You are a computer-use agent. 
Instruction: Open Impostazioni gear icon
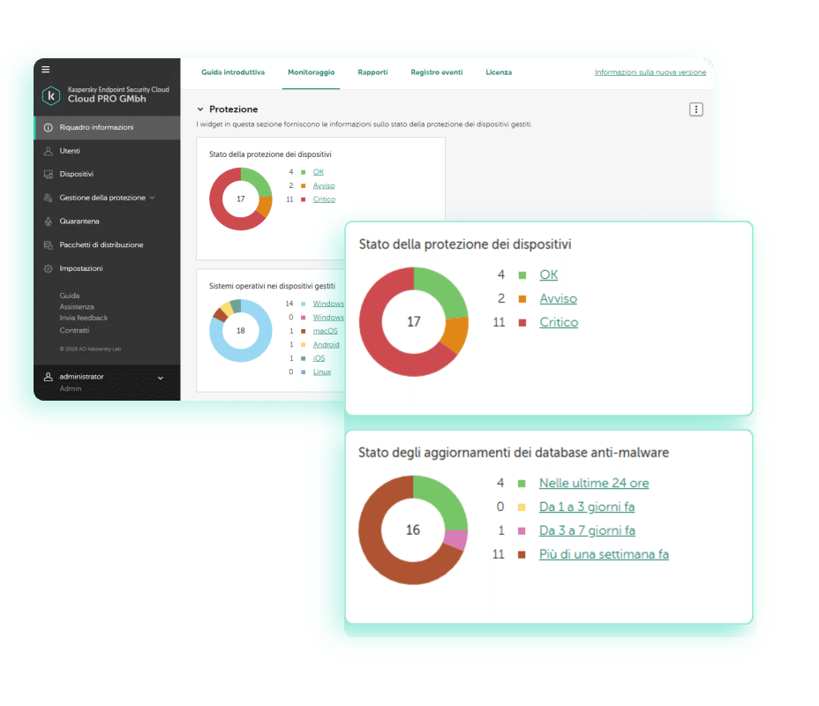point(48,268)
